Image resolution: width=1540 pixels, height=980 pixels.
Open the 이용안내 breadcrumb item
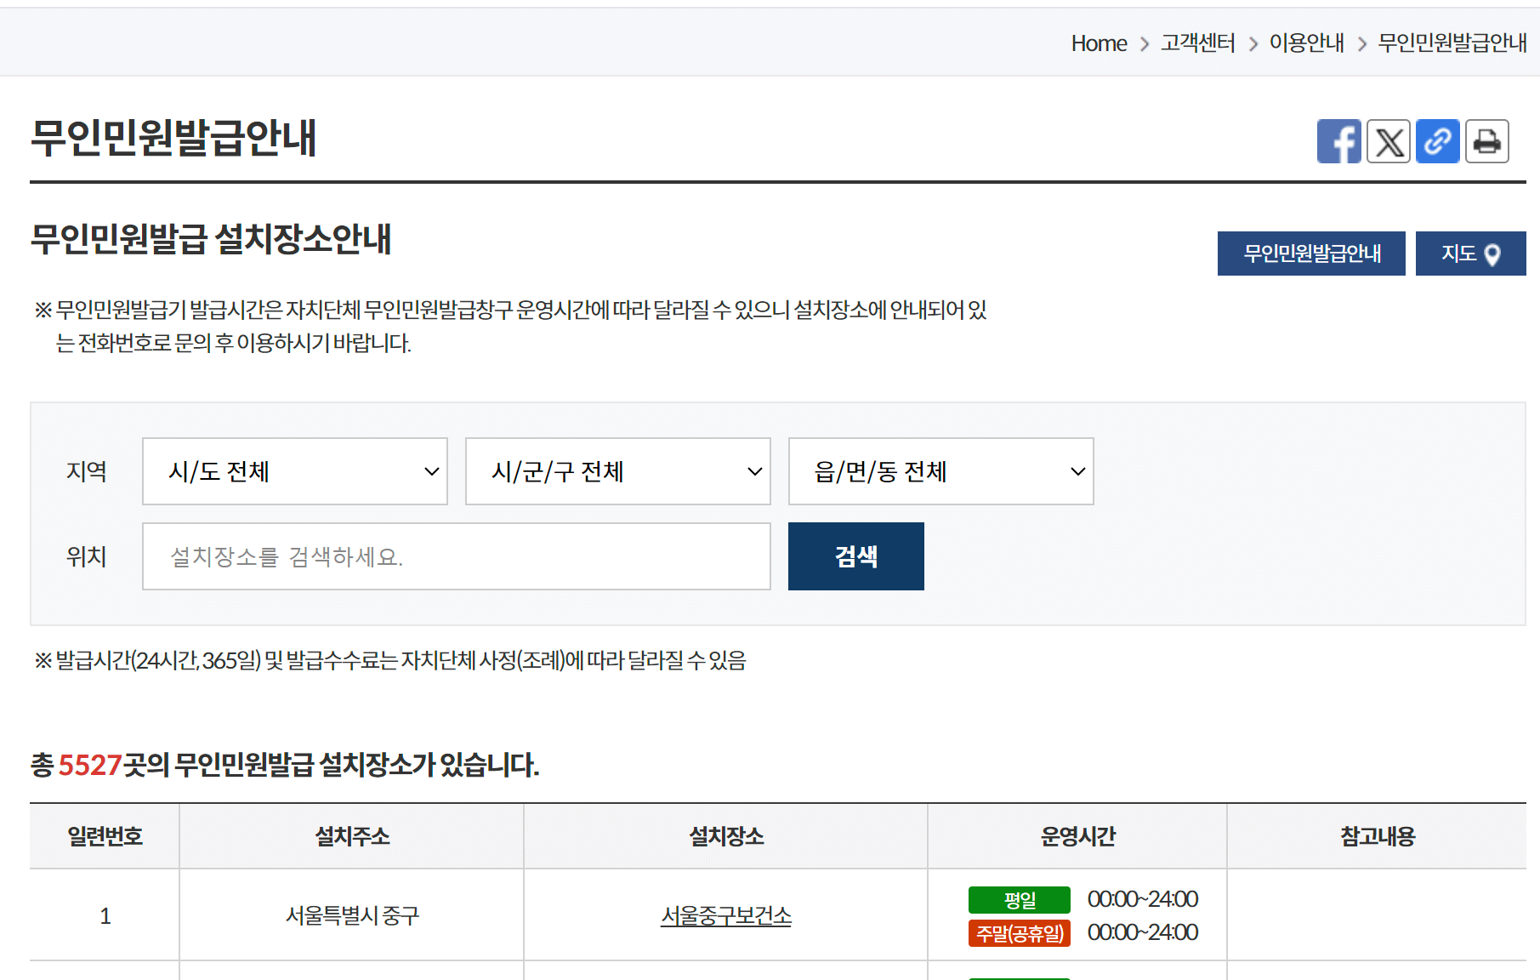(1307, 43)
